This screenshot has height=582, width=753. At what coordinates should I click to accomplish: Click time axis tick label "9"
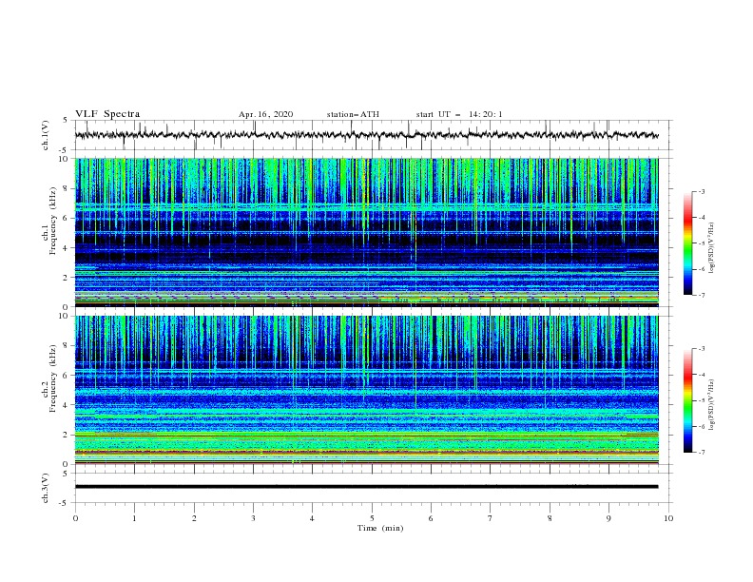[x=608, y=518]
